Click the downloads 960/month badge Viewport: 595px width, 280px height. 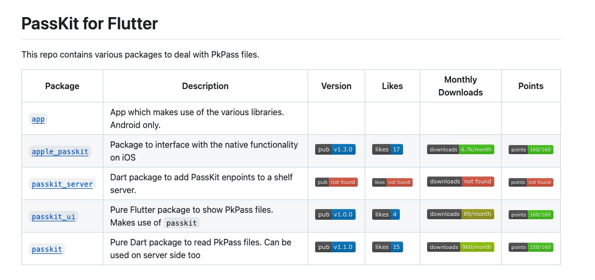(461, 247)
